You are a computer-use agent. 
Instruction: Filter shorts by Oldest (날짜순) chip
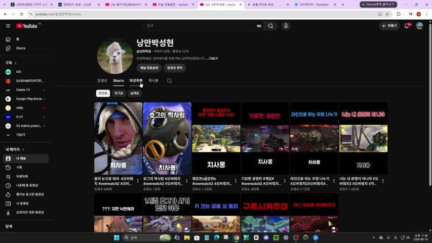click(134, 93)
